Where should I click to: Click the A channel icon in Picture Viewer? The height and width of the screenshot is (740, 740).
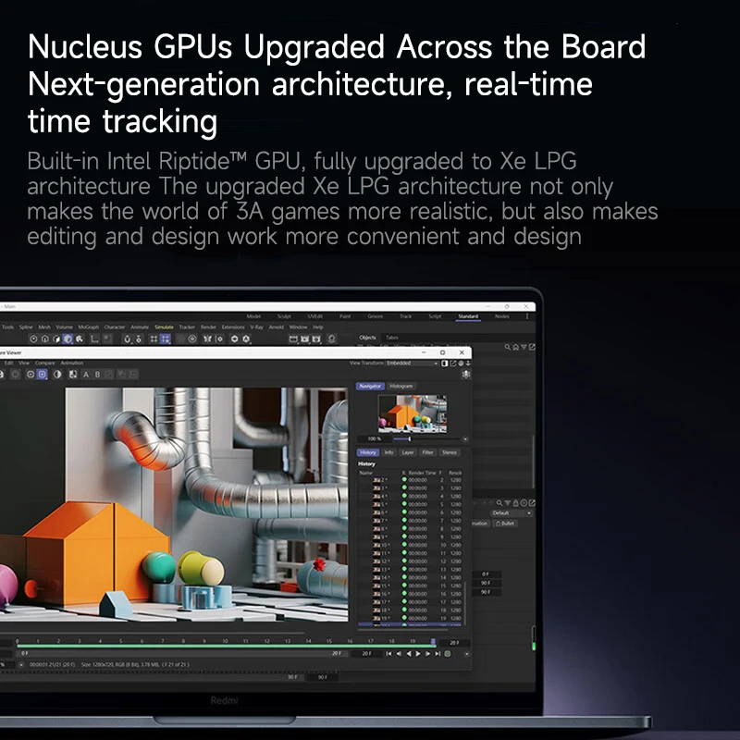(x=85, y=375)
